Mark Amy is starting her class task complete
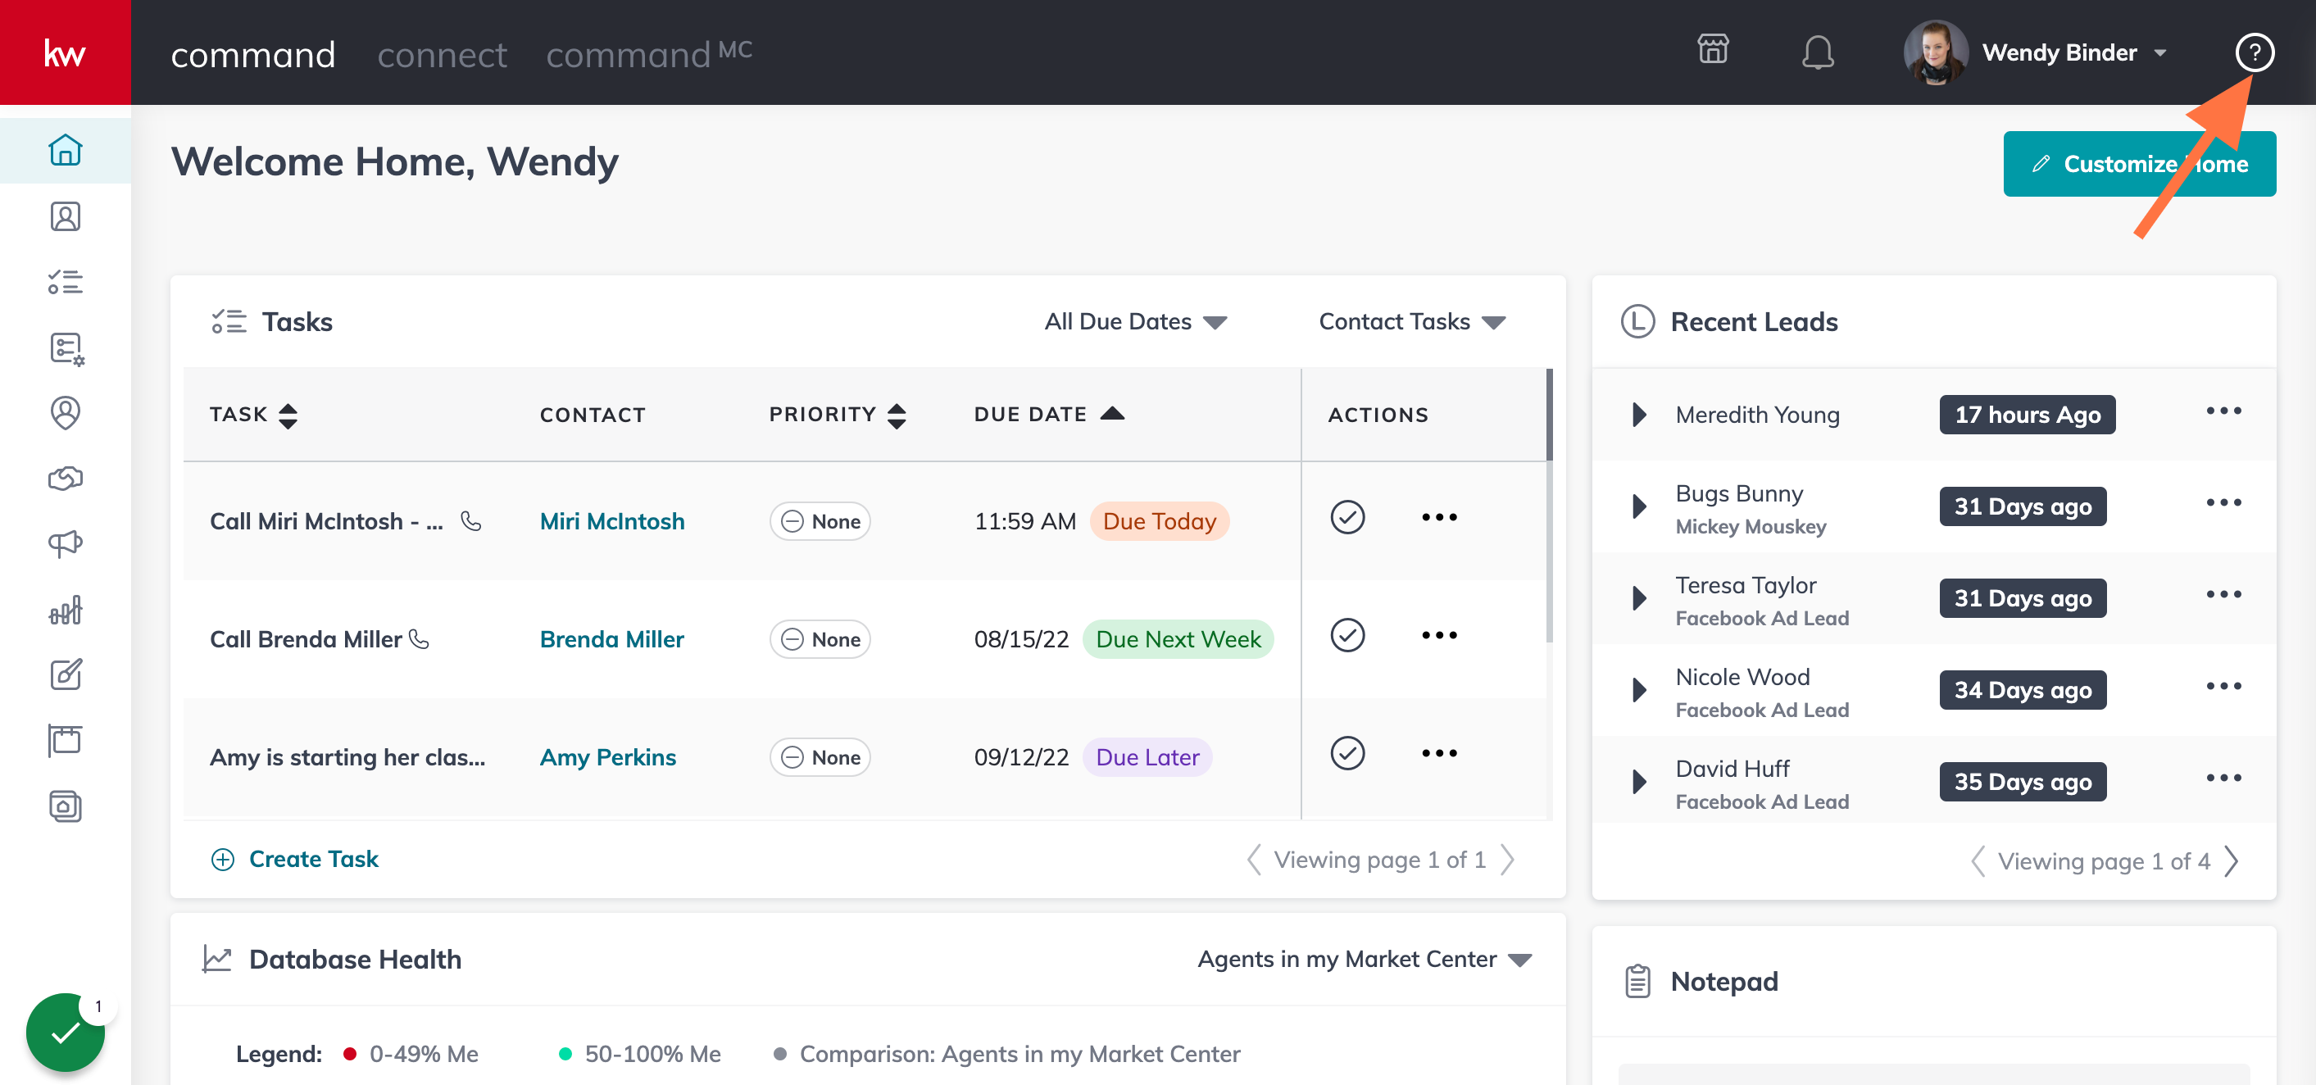2316x1085 pixels. coord(1346,753)
